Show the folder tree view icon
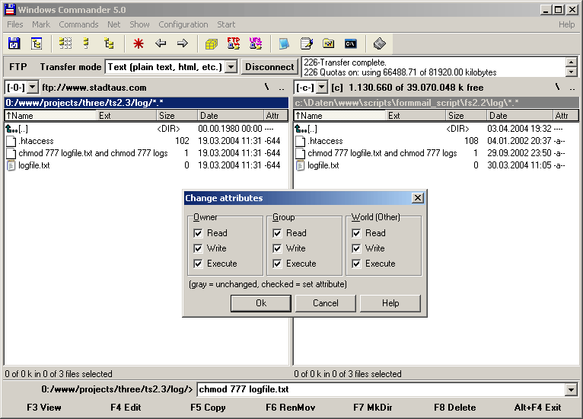This screenshot has height=419, width=583. 109,43
